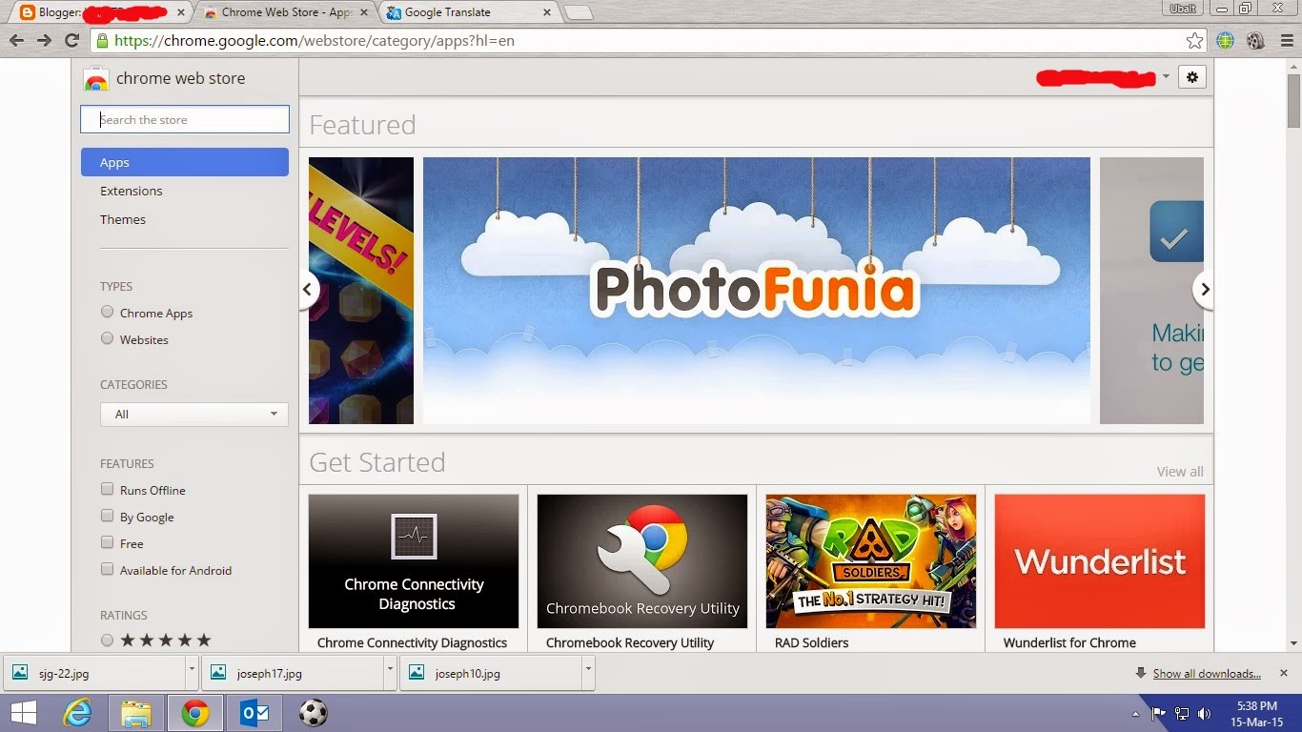
Task: Check the By Google filter
Action: click(x=107, y=516)
